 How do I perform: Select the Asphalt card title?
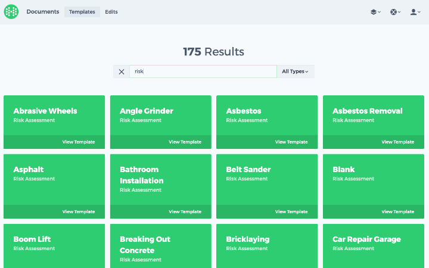click(x=29, y=170)
